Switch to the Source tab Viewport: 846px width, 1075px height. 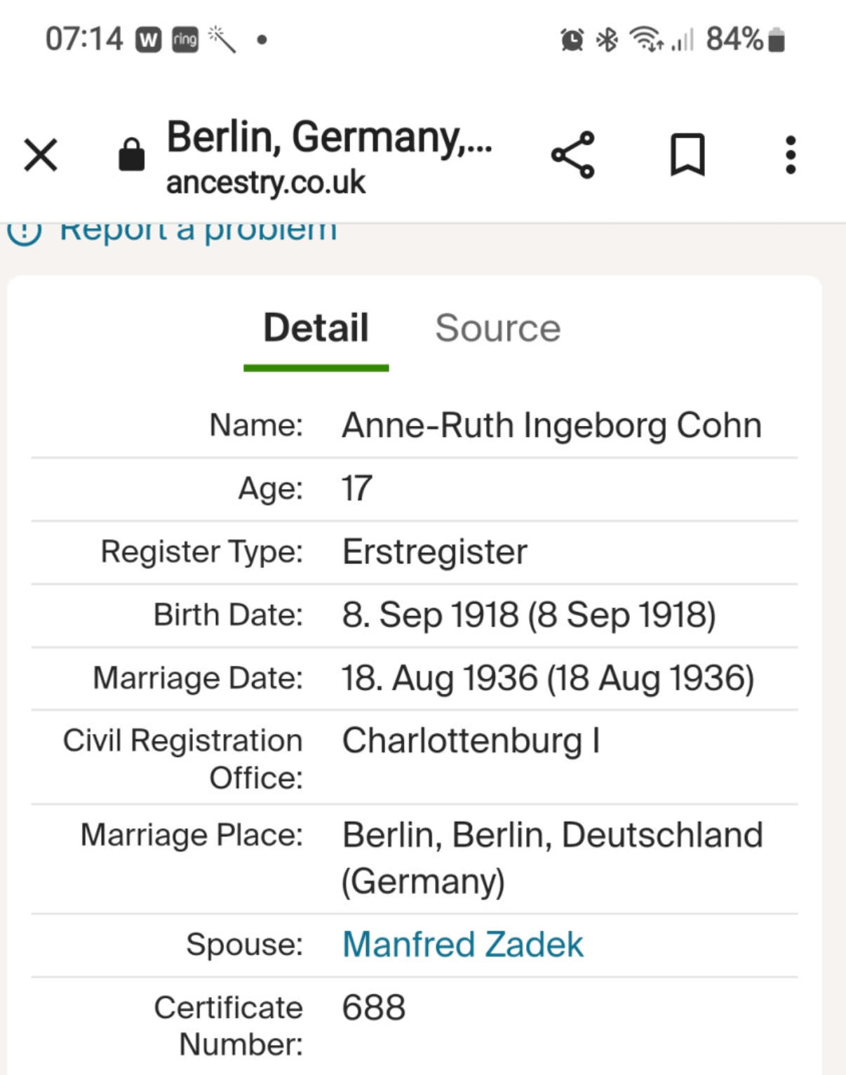[x=497, y=328]
